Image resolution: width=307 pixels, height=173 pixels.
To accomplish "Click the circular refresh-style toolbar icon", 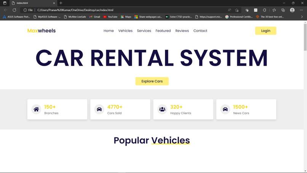I will coord(264,10).
